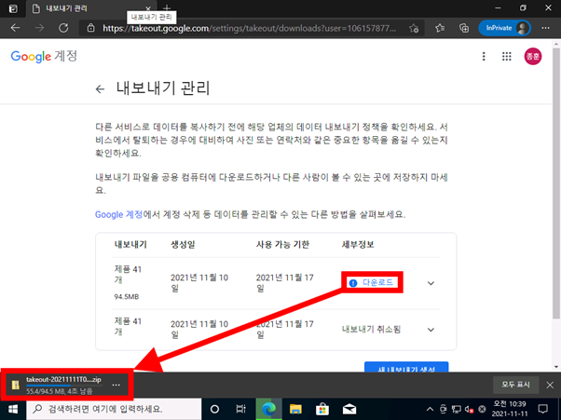Open the clock showing 오전 10:39
The width and height of the screenshot is (561, 420).
(x=510, y=409)
